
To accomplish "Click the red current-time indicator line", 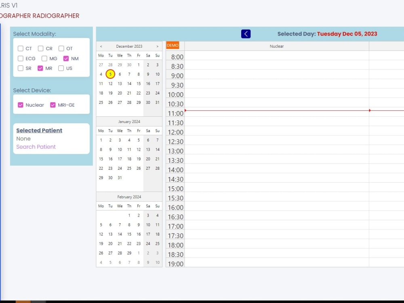I will pos(283,109).
